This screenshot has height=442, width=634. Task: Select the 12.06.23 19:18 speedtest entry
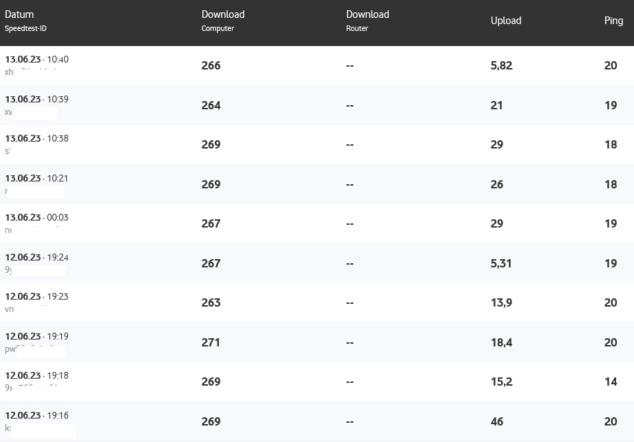(37, 375)
